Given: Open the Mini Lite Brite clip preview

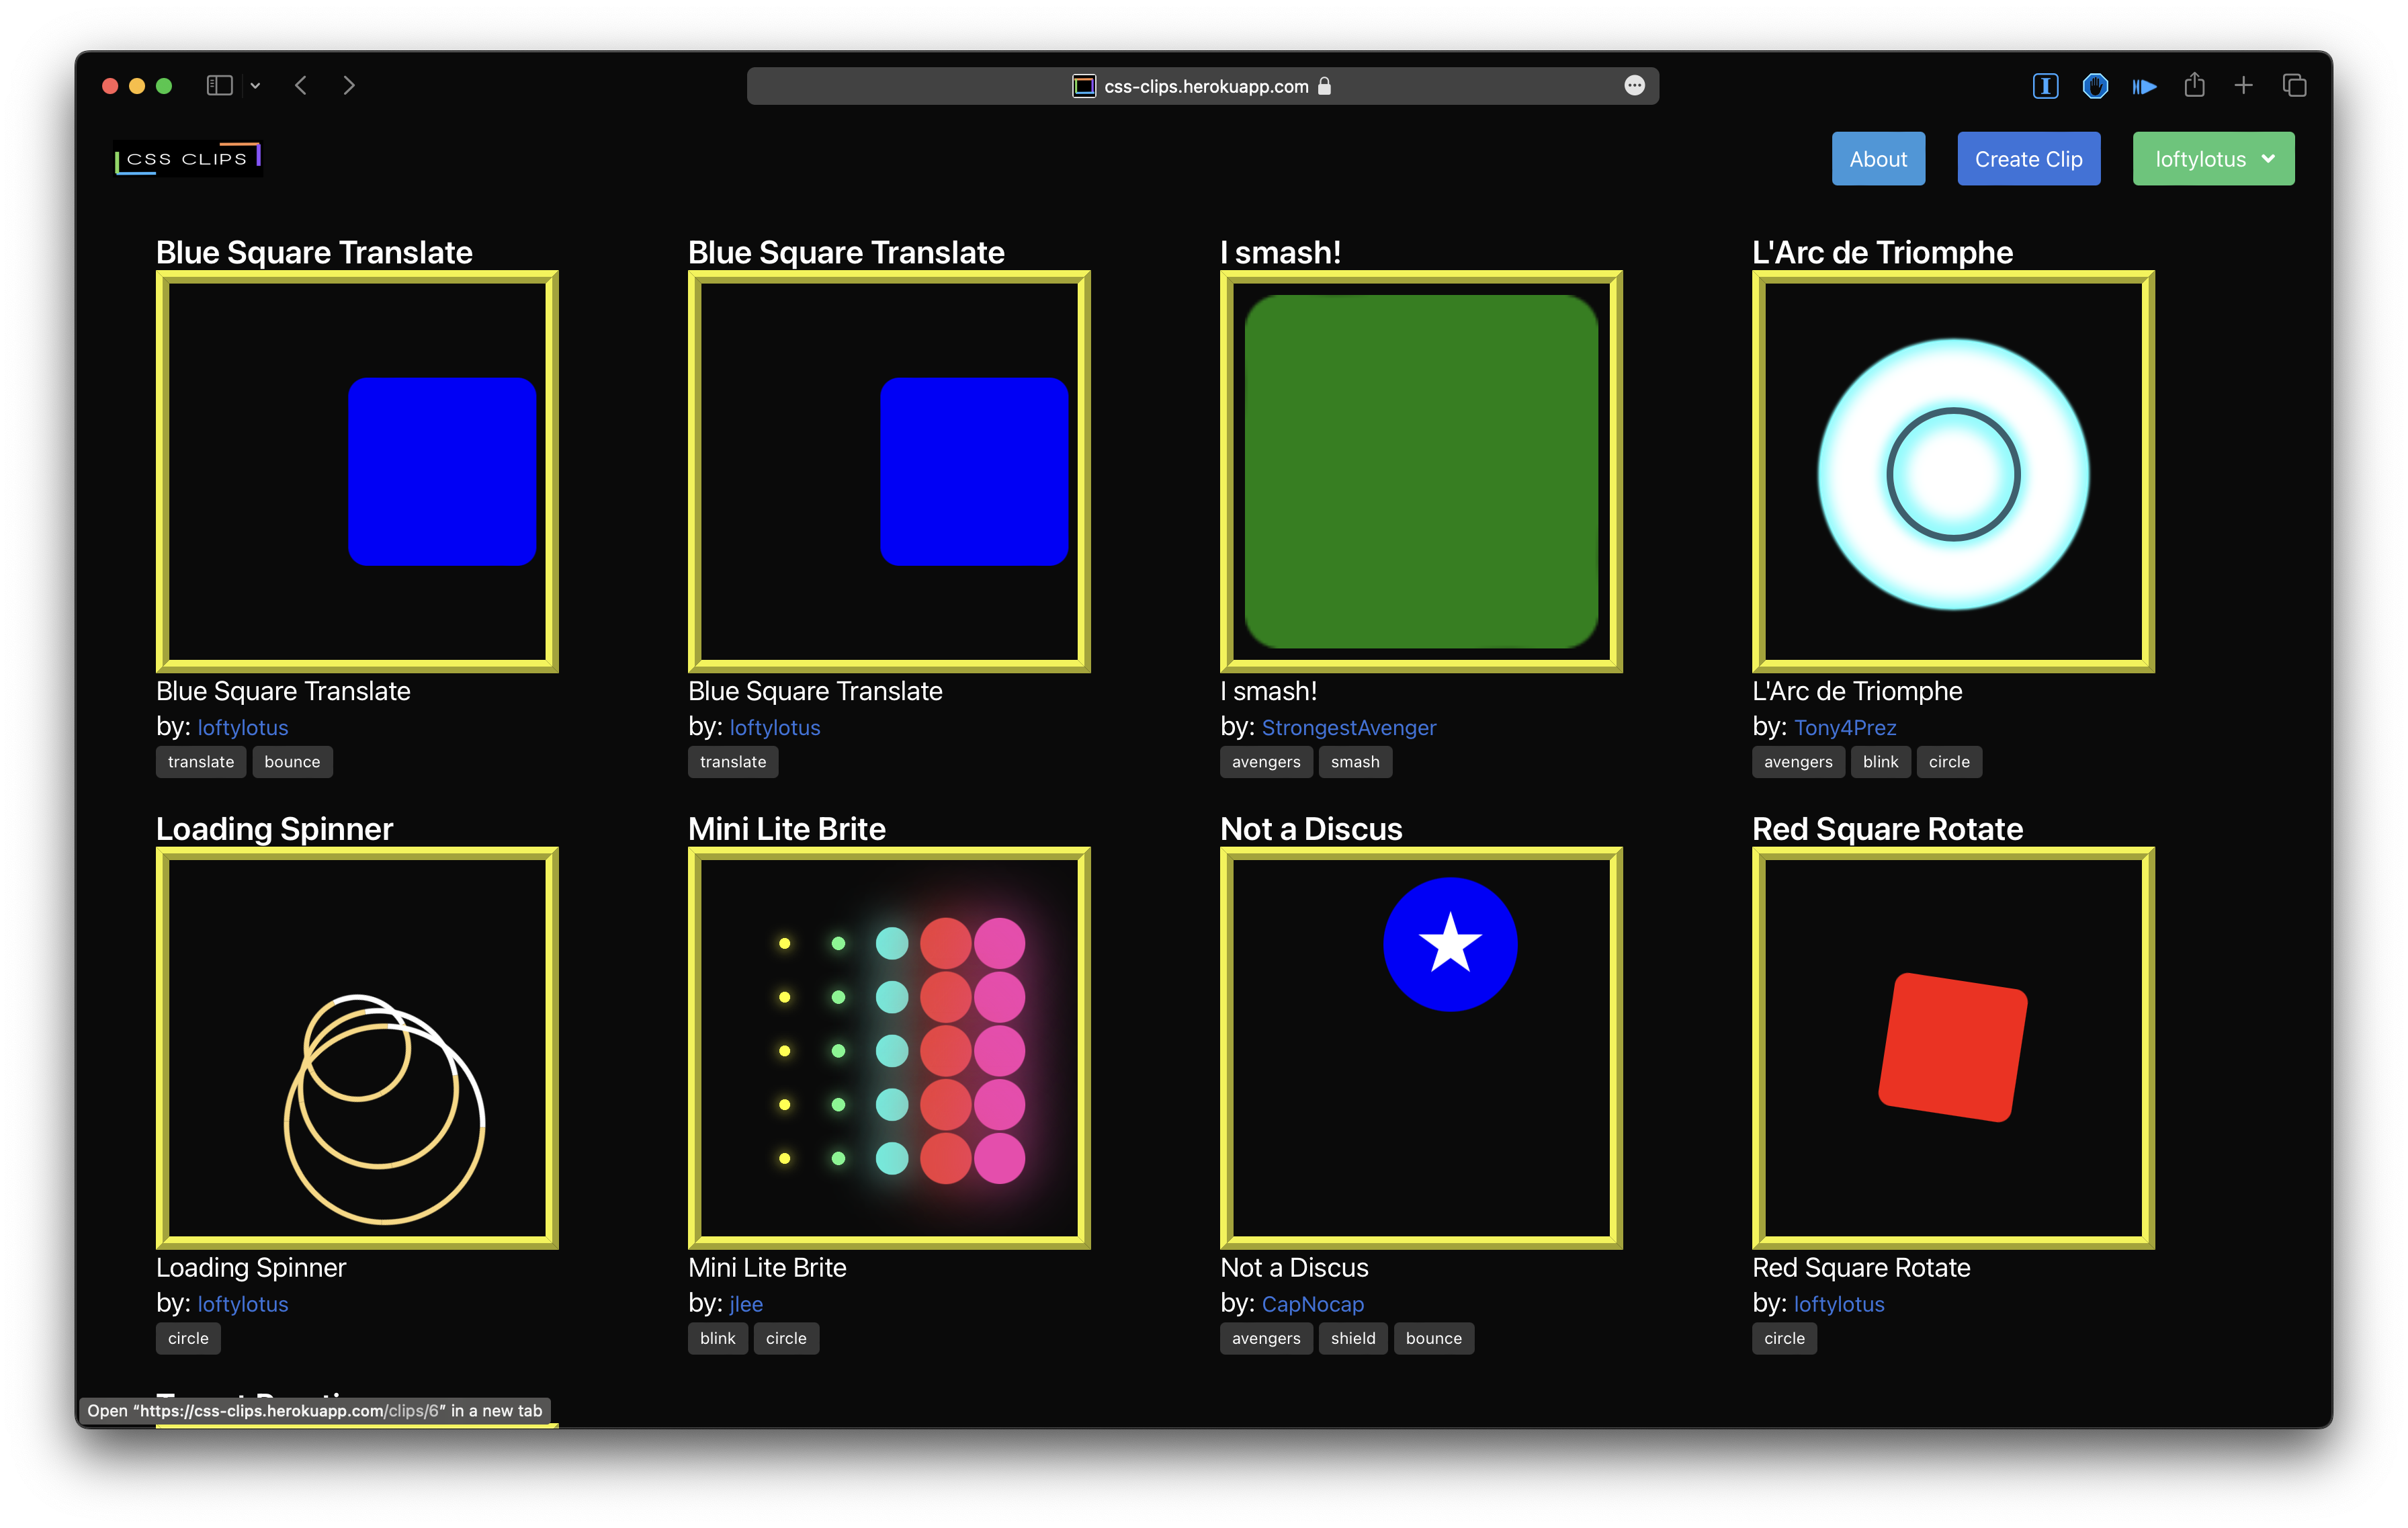Looking at the screenshot, I should [889, 1048].
